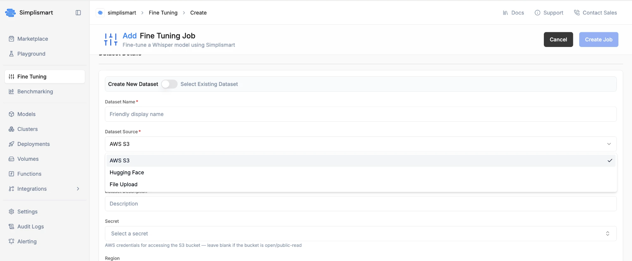Click the Audit Logs icon

tap(11, 226)
